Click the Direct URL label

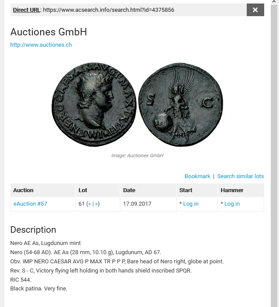(x=27, y=10)
